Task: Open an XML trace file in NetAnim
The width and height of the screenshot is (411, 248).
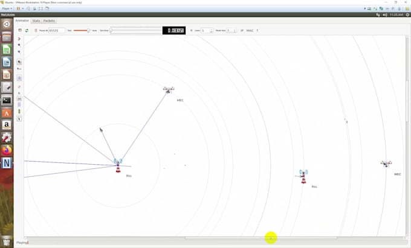Action: (20, 30)
